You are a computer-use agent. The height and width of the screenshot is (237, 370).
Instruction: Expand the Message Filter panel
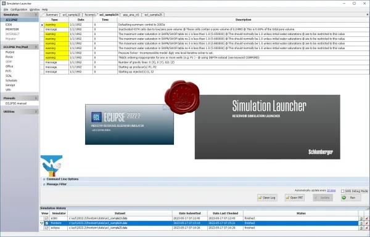tap(44, 184)
